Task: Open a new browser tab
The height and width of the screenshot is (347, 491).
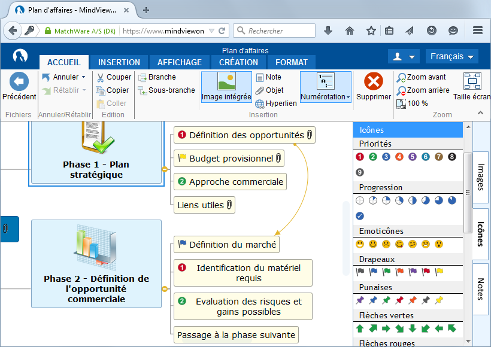Action: tap(146, 10)
